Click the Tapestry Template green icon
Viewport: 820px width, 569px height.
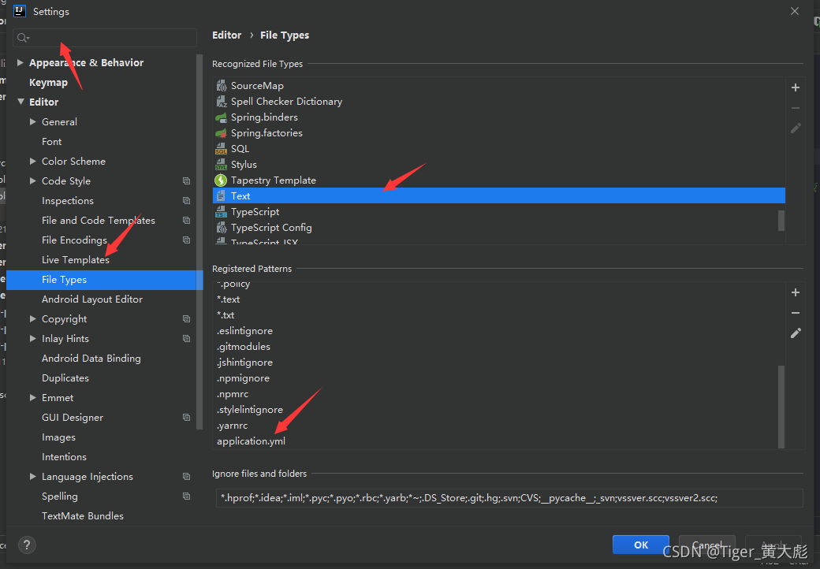click(x=222, y=180)
